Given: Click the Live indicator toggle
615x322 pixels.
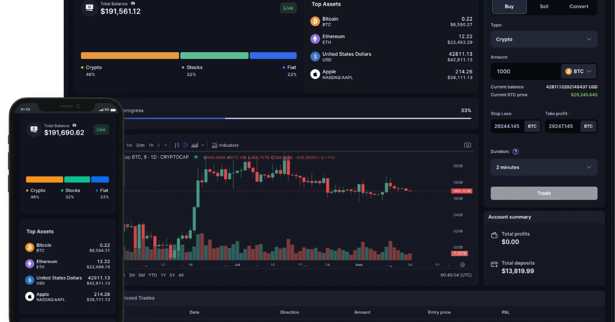Looking at the screenshot, I should [x=288, y=8].
